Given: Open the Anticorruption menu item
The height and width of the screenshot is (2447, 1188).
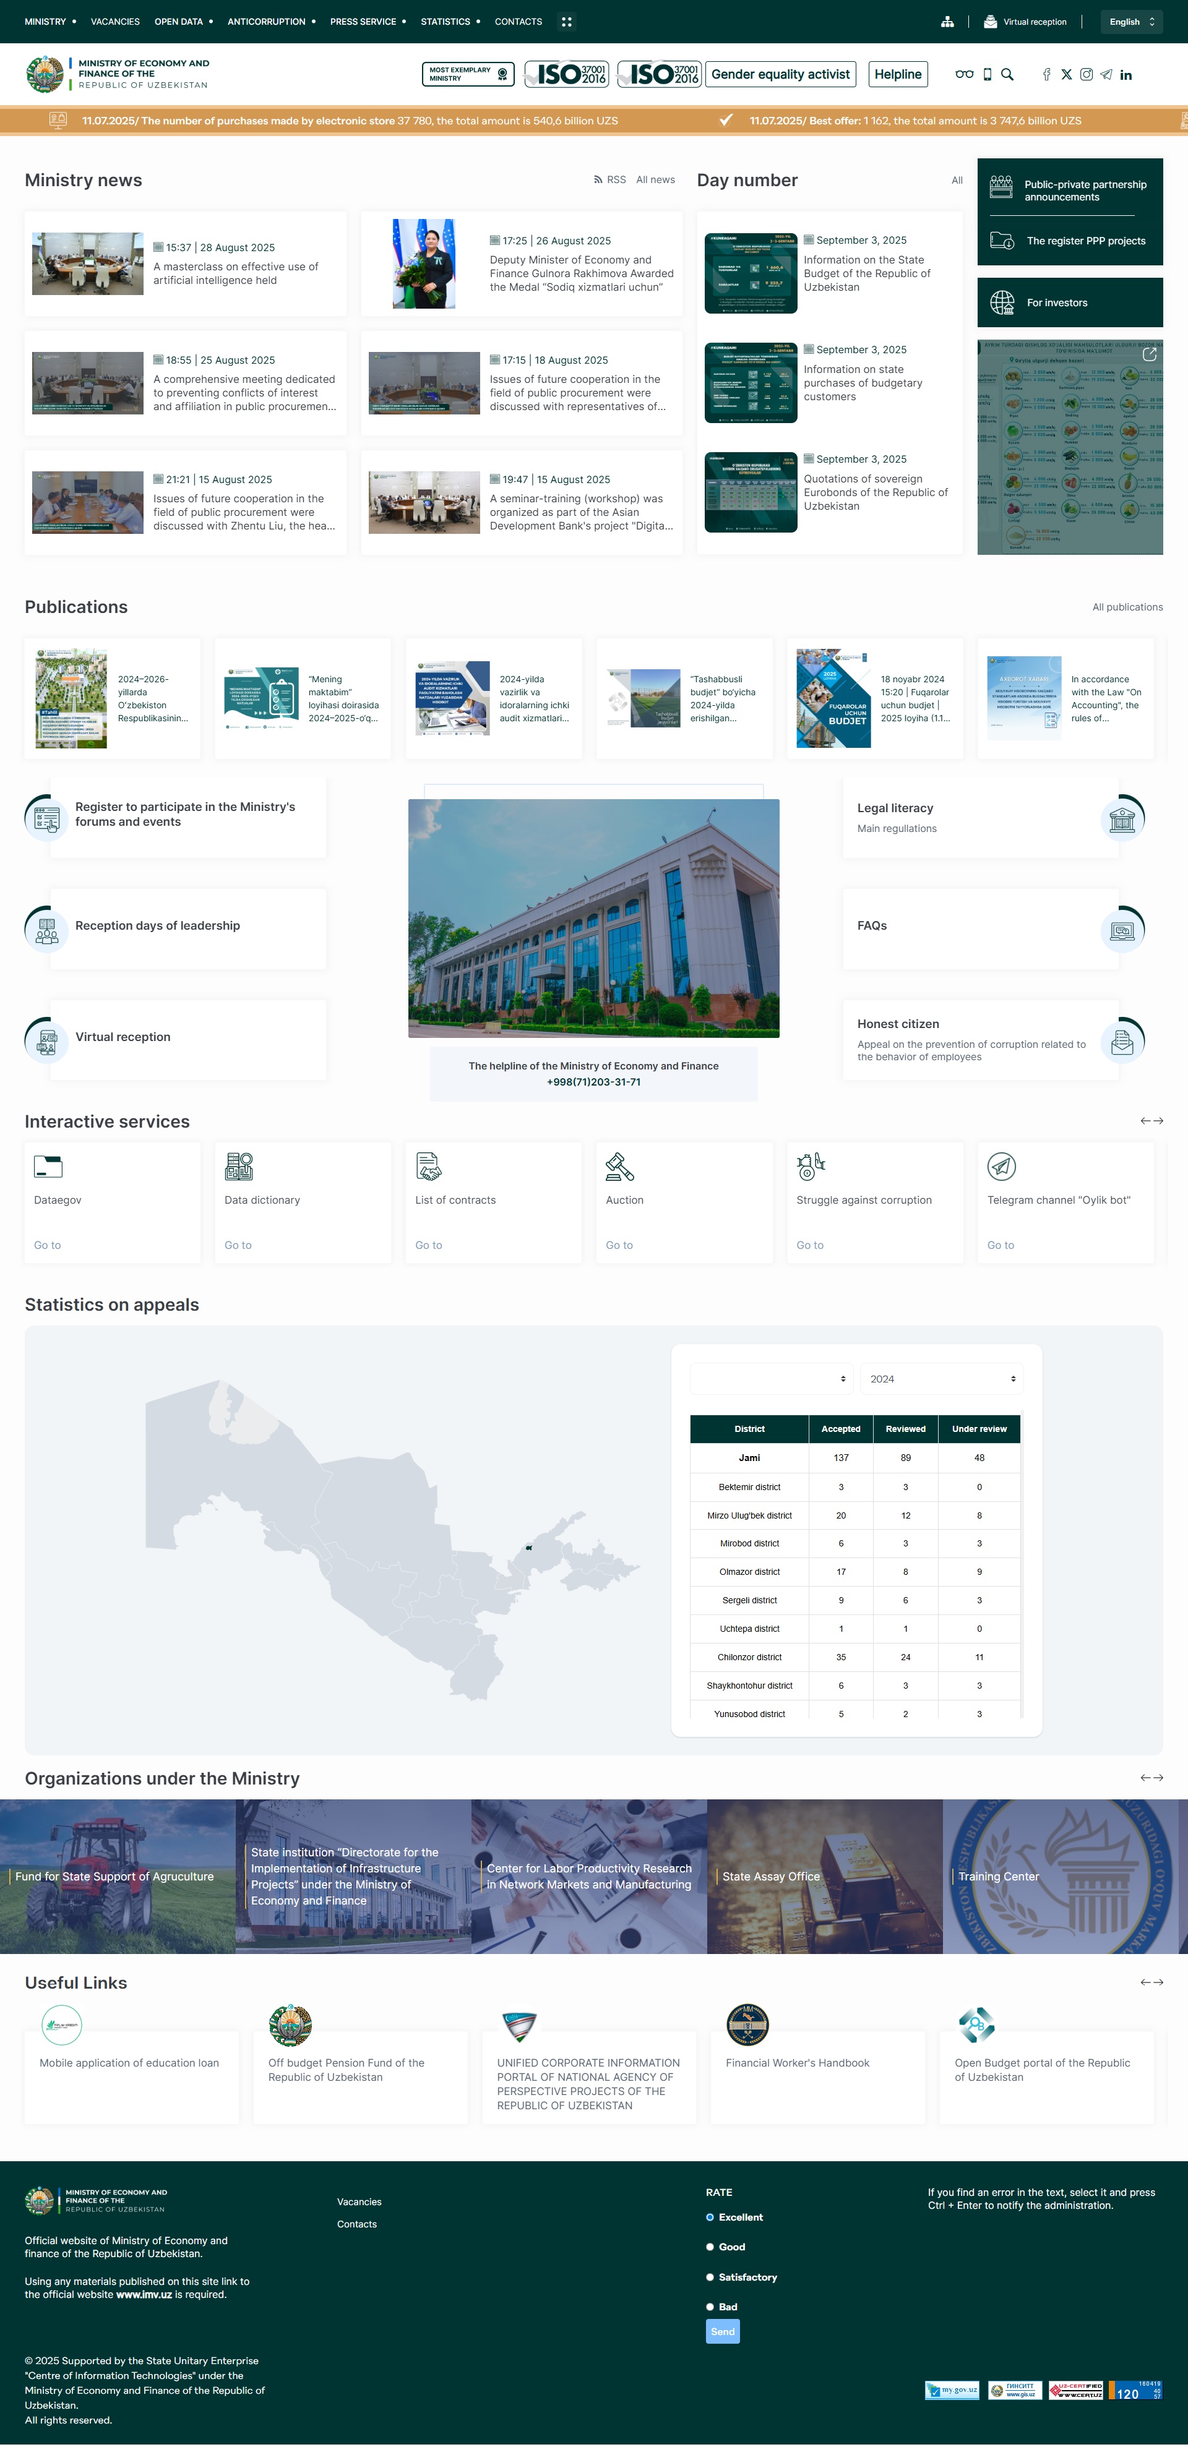Looking at the screenshot, I should click(266, 22).
